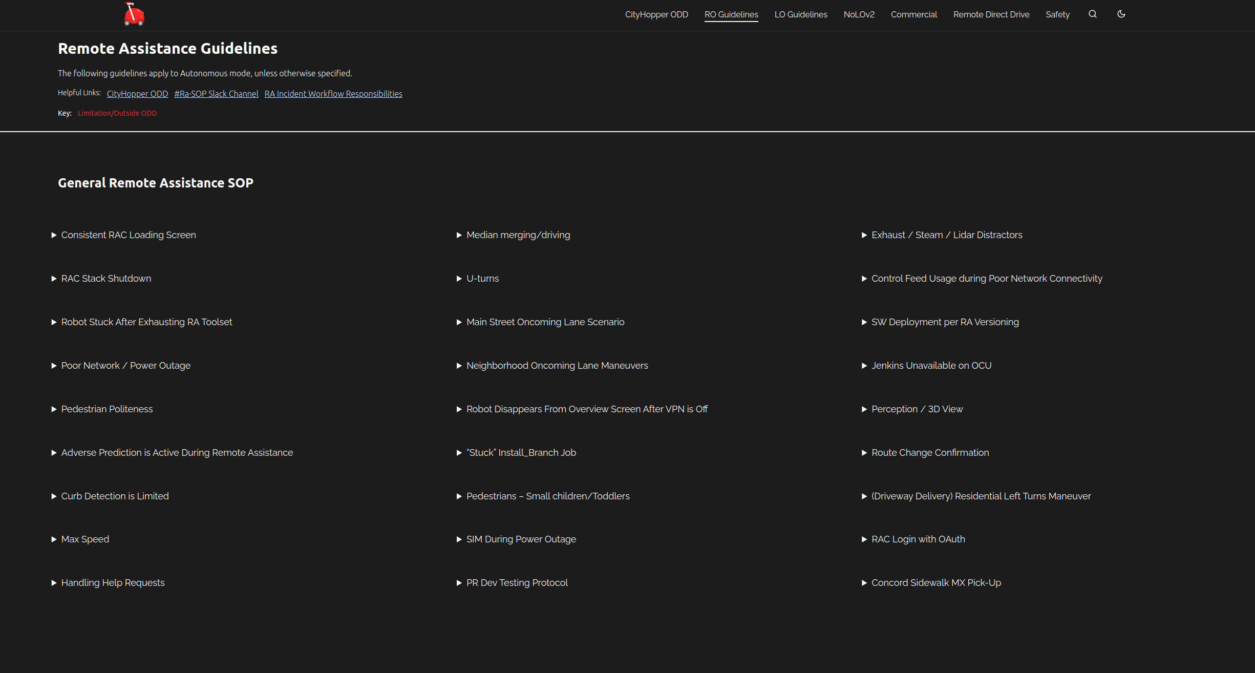Viewport: 1255px width, 673px height.
Task: Expand Pedestrian Politeness guideline
Action: 107,409
